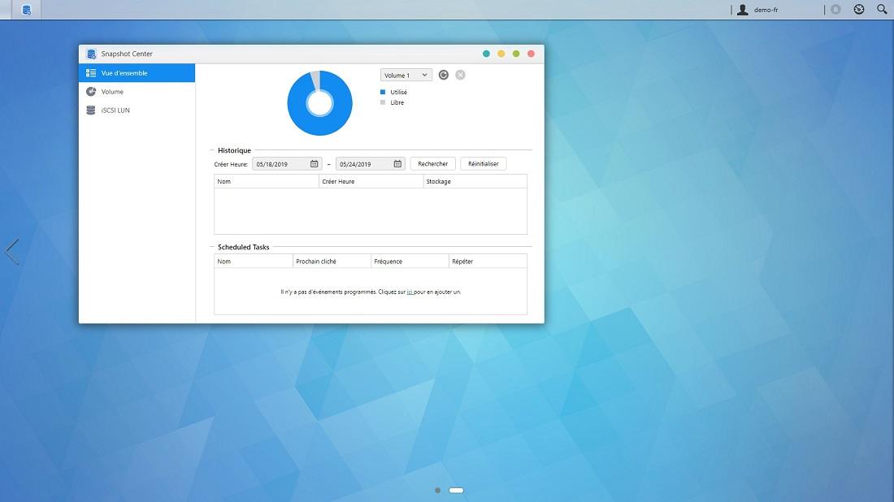The height and width of the screenshot is (502, 894).
Task: Open the calendar picker for the end date
Action: 397,163
